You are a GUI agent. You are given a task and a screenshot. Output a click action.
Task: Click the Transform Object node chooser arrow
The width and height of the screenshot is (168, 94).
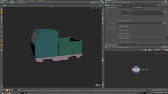(163, 23)
